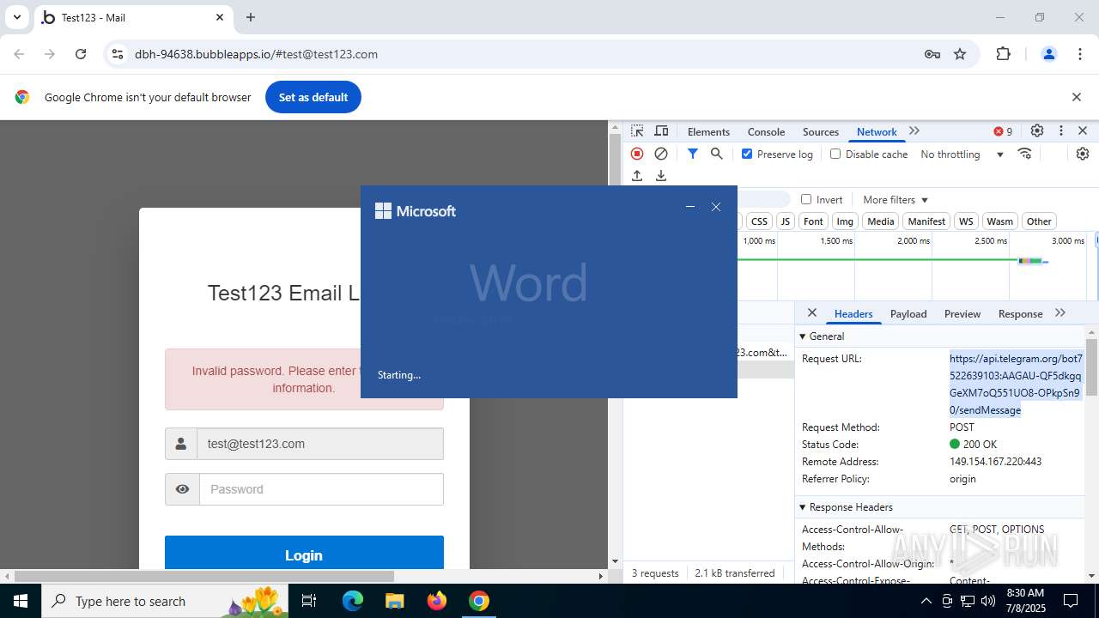Open Microsoft Edge from the taskbar

tap(353, 601)
